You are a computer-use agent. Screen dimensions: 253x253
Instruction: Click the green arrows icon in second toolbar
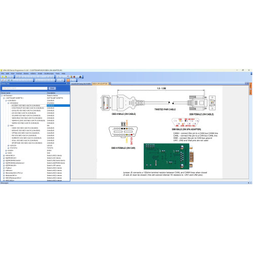[x=9, y=80]
